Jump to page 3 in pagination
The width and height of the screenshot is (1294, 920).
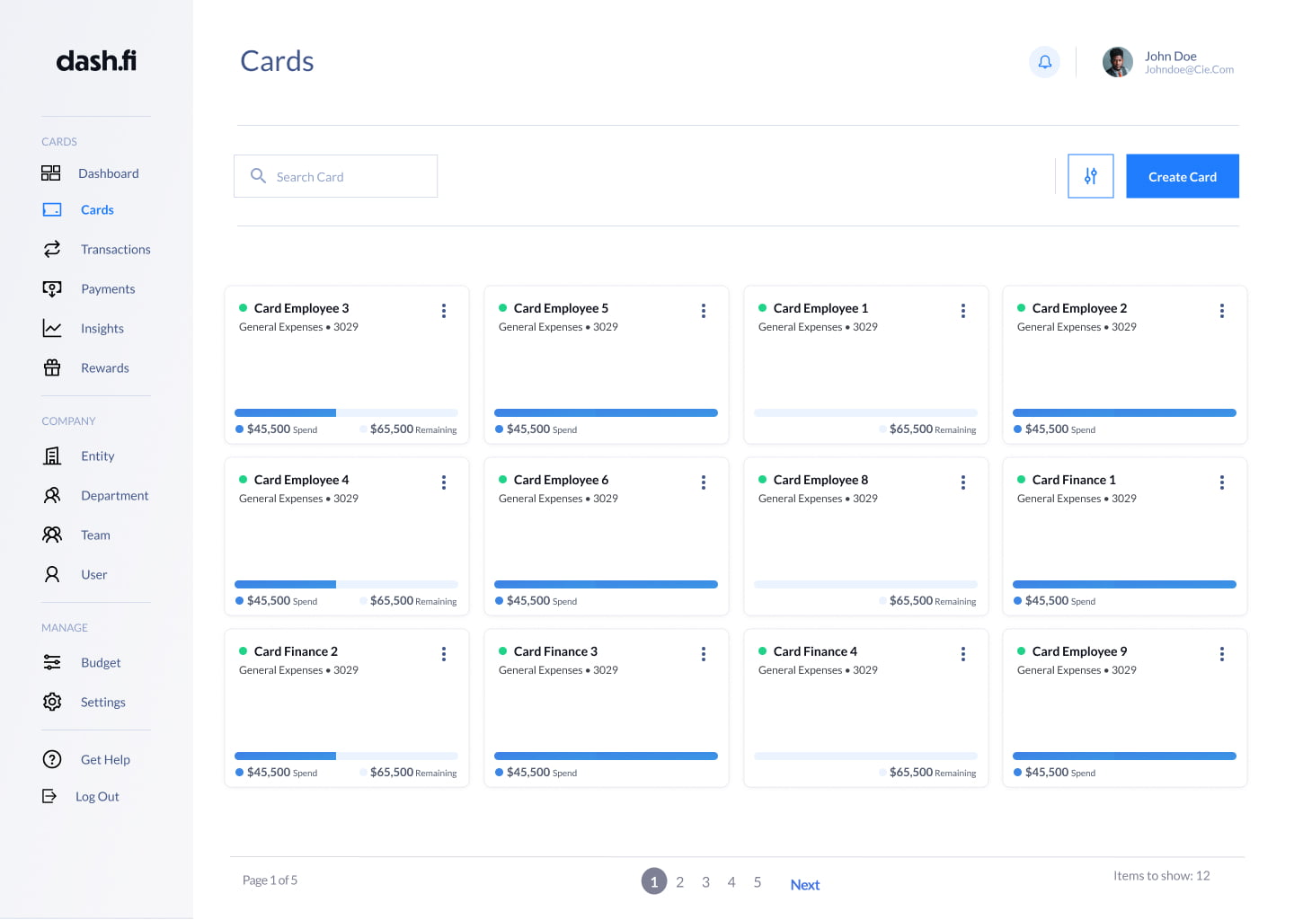click(x=705, y=882)
